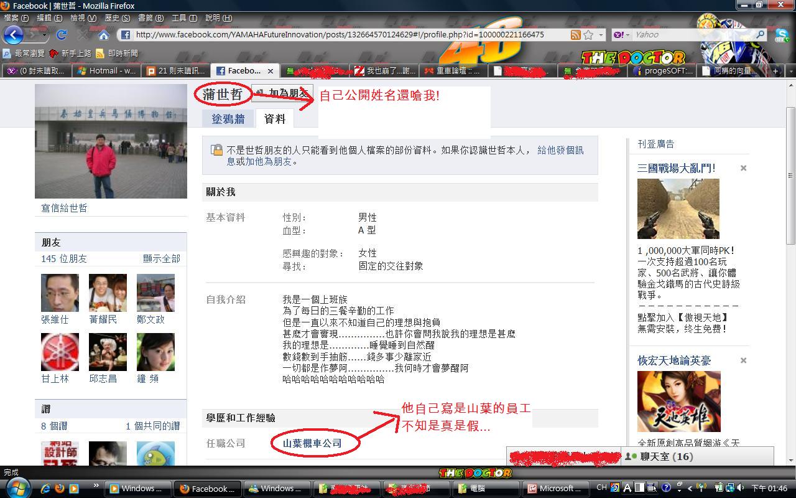Image resolution: width=796 pixels, height=498 pixels.
Task: Close the 恢宏天地論英豪 advertisement
Action: click(743, 360)
